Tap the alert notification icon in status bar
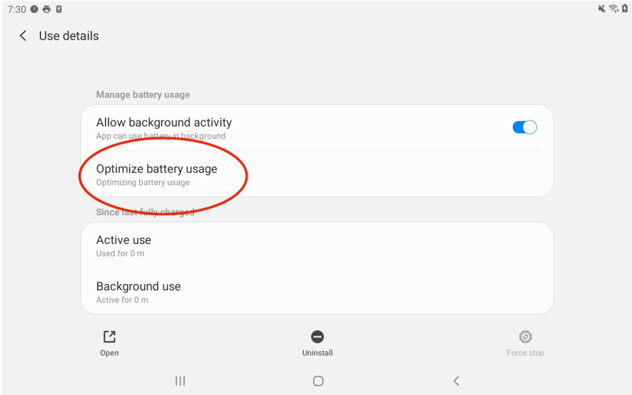Image resolution: width=632 pixels, height=395 pixels. [x=34, y=10]
